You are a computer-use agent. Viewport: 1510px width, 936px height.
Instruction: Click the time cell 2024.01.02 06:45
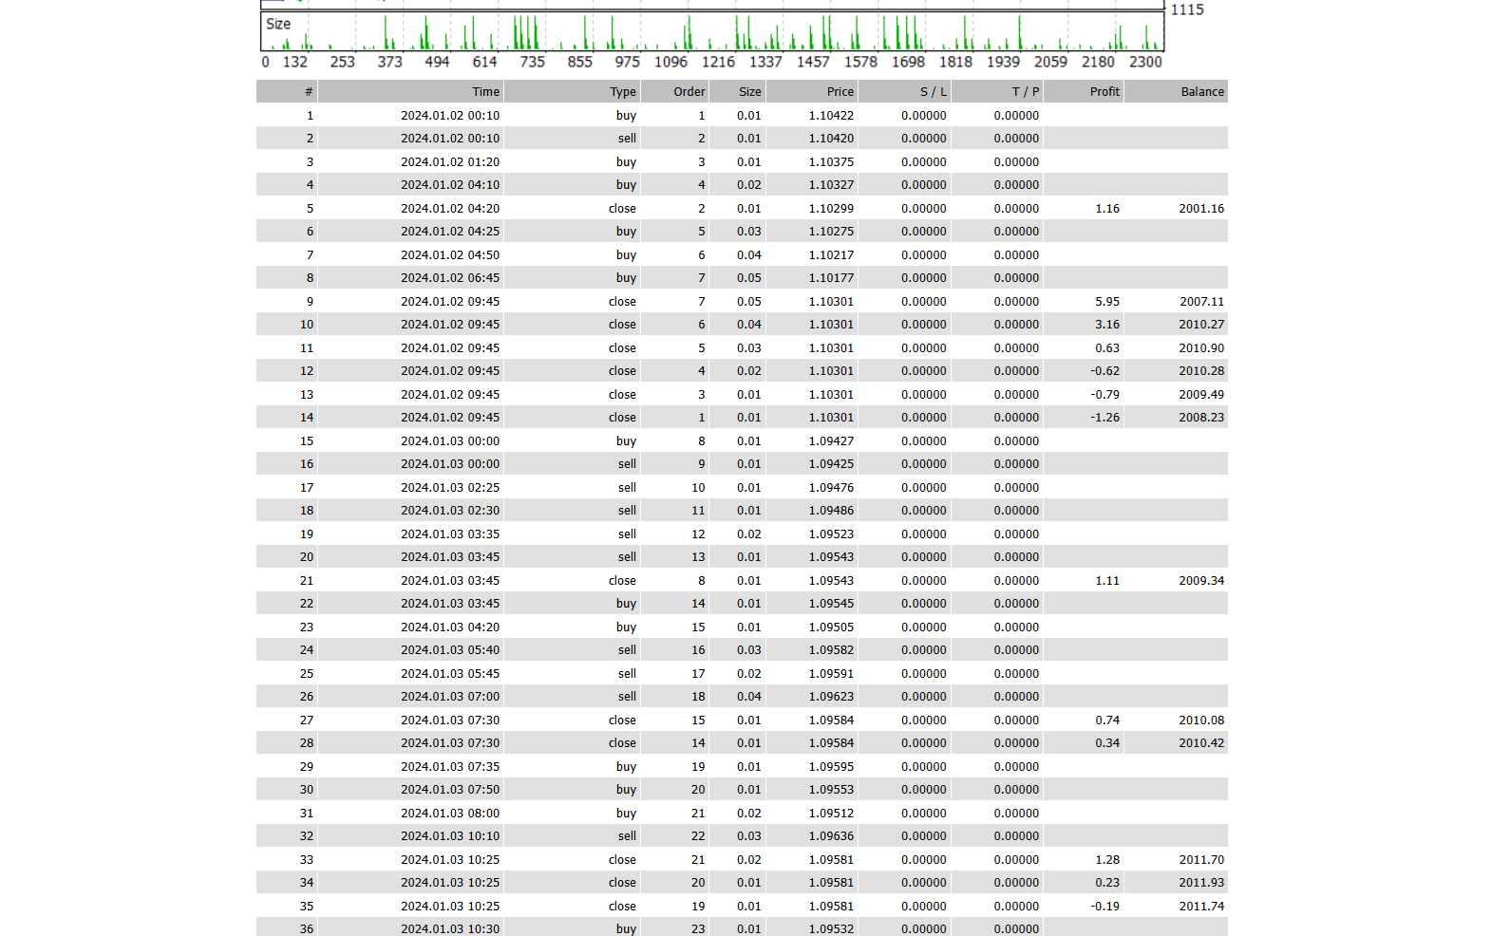(449, 278)
